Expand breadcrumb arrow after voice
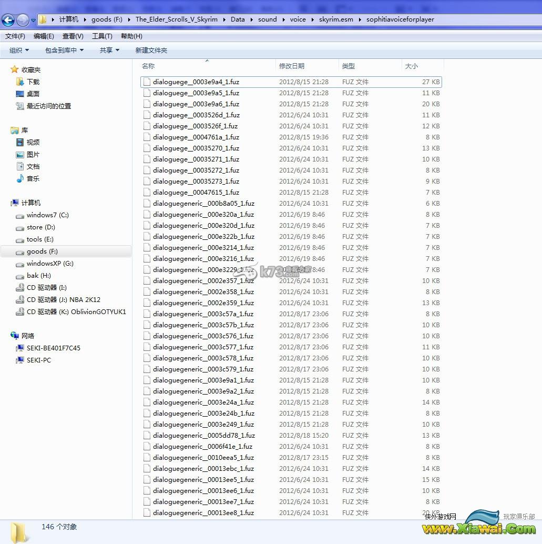Viewport: 542px width, 544px height. tap(312, 20)
